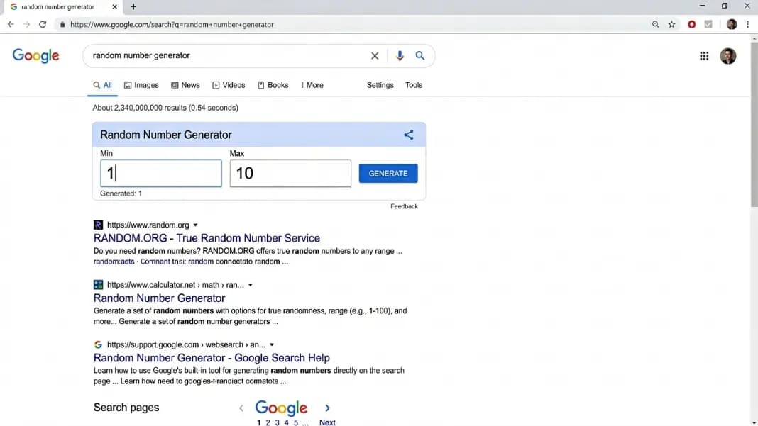
Task: Share the Random Number Generator widget
Action: pyautogui.click(x=409, y=135)
